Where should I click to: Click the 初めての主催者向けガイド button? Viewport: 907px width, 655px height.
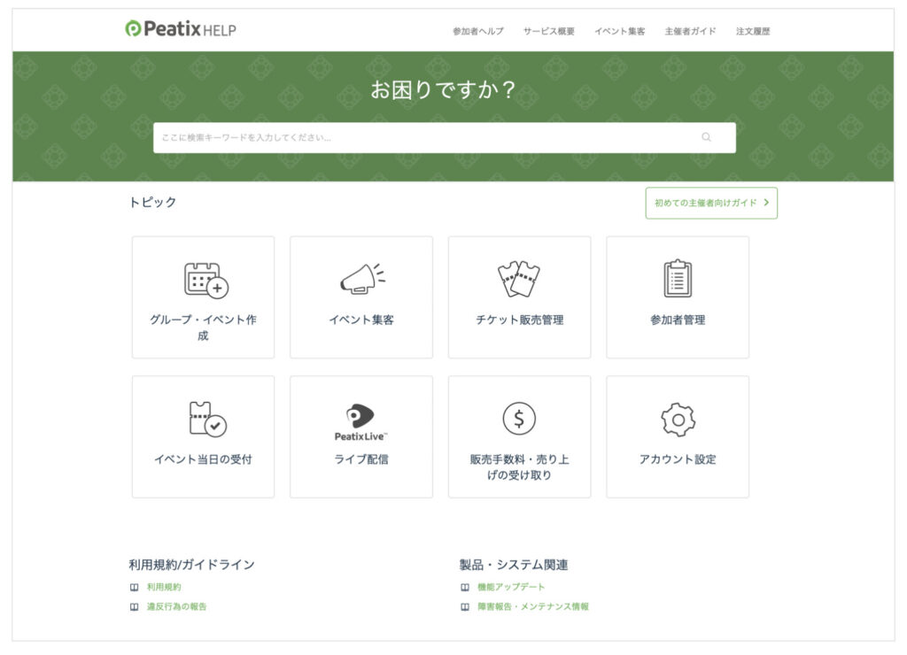(x=710, y=203)
